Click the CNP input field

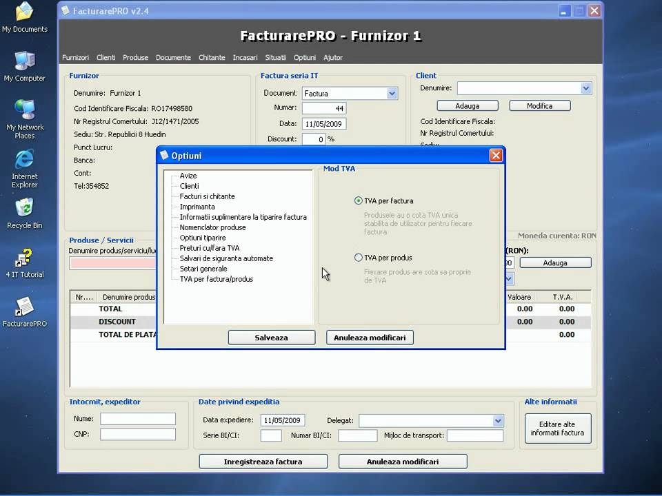click(x=138, y=435)
